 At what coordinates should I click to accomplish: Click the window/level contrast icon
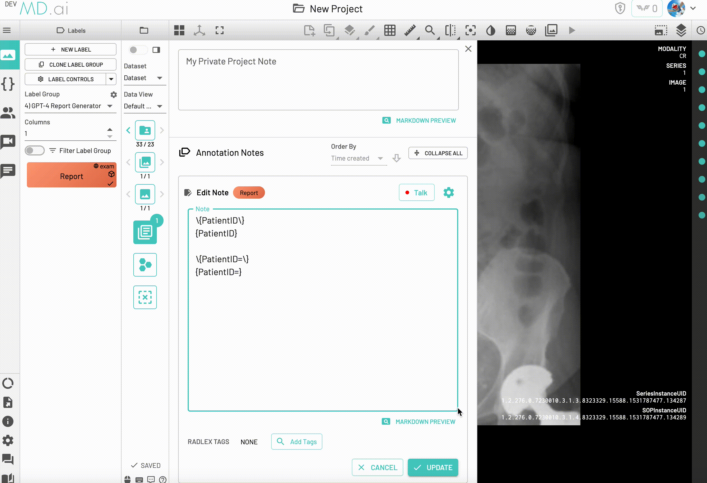coord(490,31)
